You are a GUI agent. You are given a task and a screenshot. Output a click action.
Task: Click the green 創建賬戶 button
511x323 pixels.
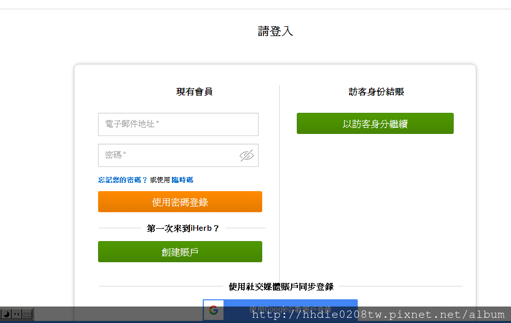180,251
